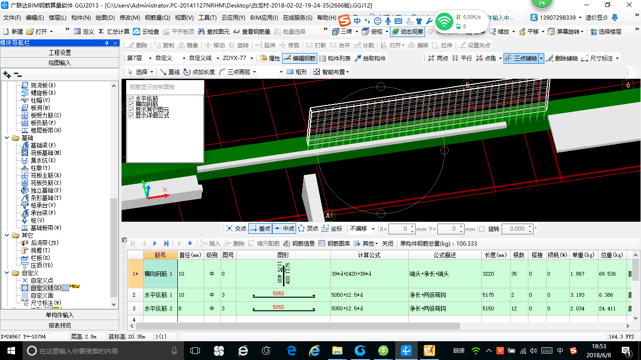
Task: Click the 移动 move tool
Action: click(x=214, y=45)
